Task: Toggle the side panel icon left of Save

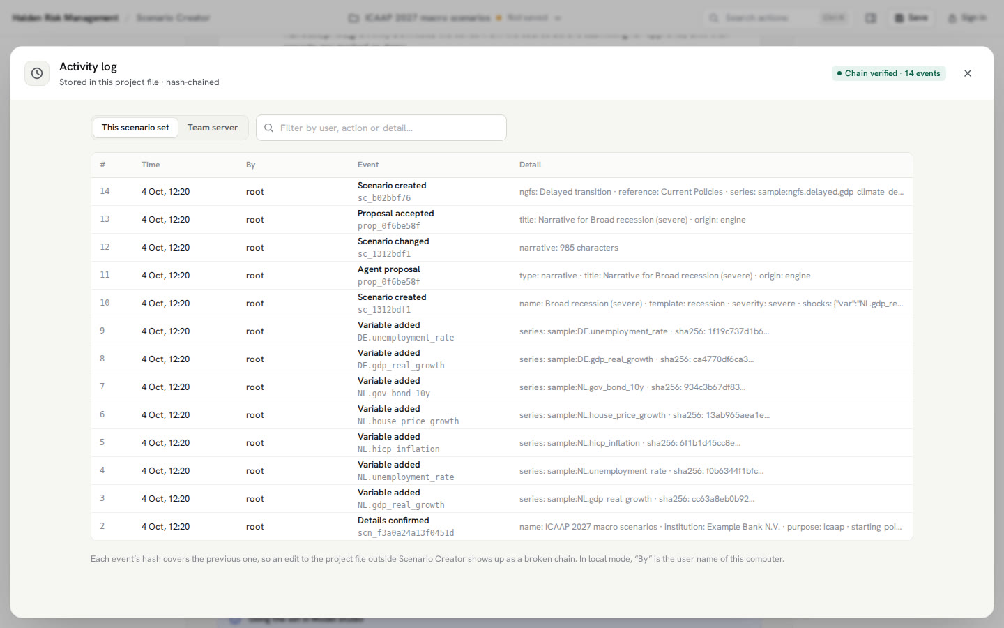Action: 871,17
